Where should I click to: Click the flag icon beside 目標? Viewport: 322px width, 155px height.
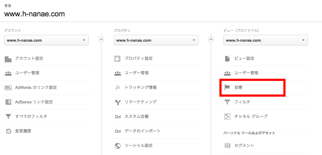227,87
